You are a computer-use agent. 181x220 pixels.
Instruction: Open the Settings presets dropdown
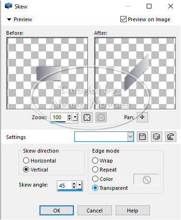click(130, 137)
